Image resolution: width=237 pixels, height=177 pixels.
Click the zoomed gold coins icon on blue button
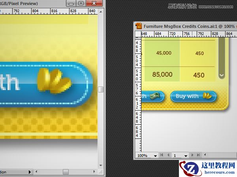(x=54, y=81)
